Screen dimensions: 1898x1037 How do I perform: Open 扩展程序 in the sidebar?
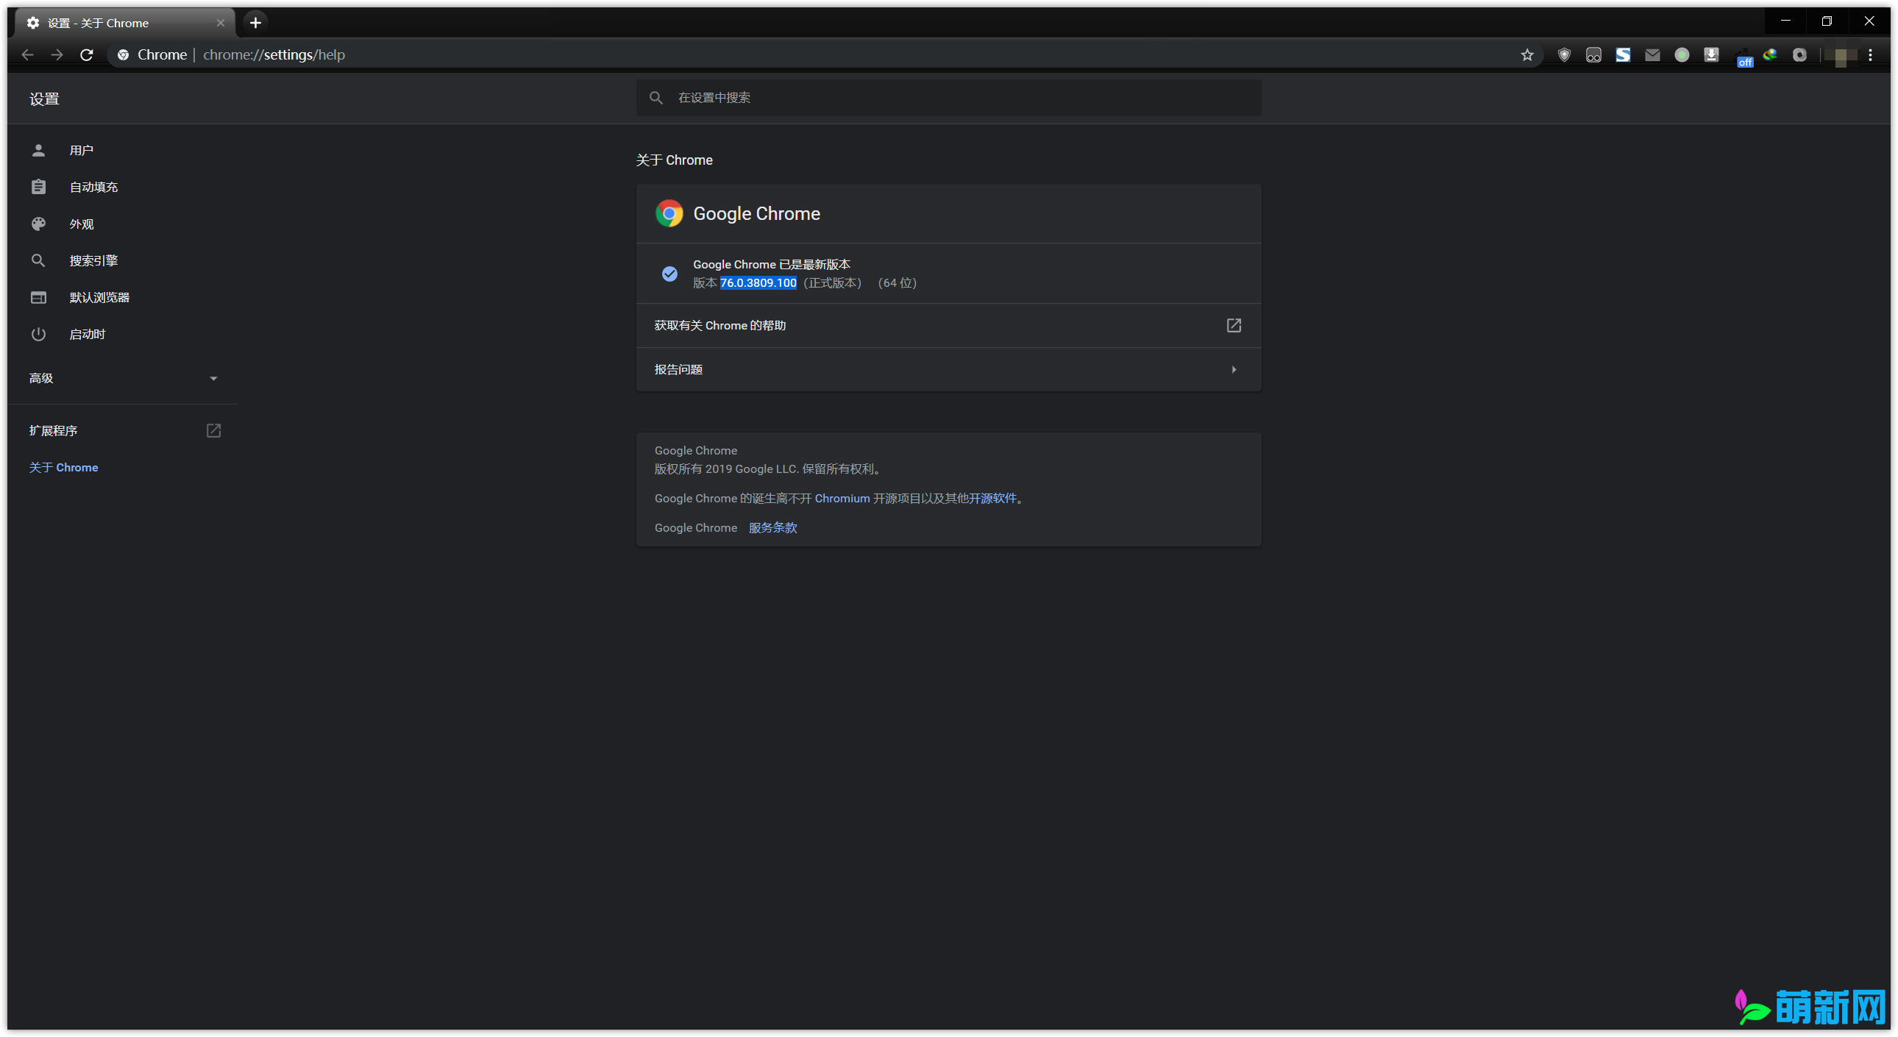coord(53,431)
